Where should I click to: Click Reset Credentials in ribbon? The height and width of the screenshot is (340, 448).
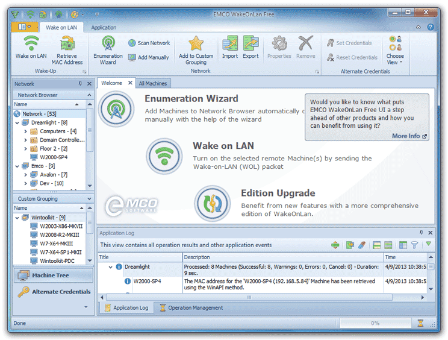[x=352, y=57]
